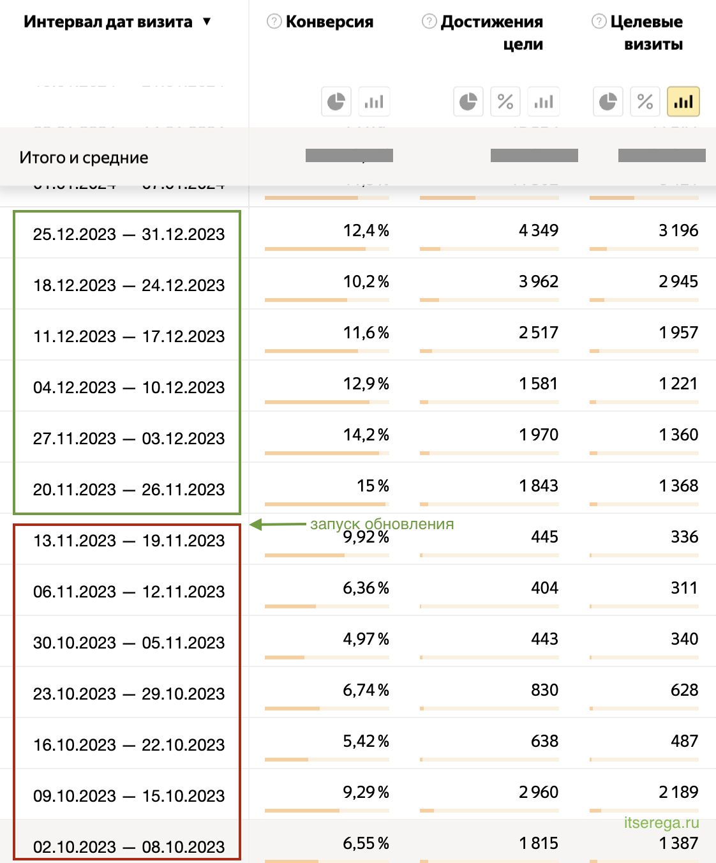Sort by Конверсия column header
This screenshot has height=863, width=716.
point(329,22)
